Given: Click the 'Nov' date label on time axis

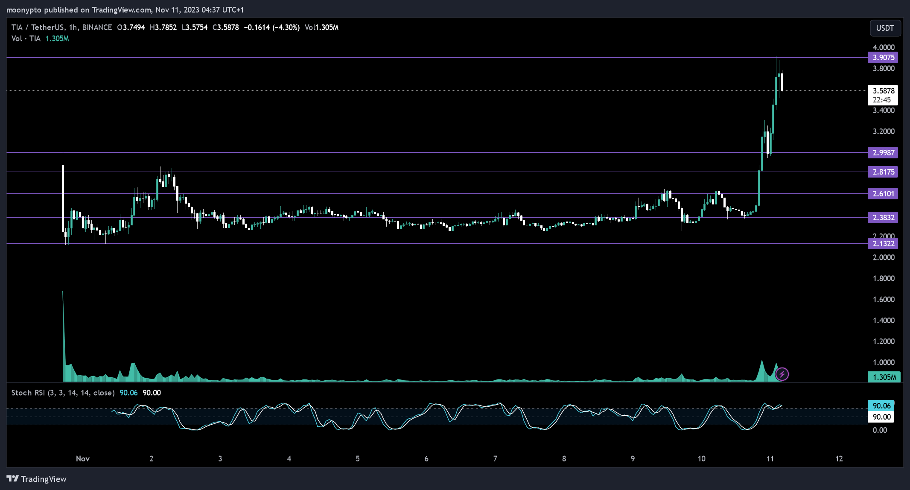Looking at the screenshot, I should [83, 458].
